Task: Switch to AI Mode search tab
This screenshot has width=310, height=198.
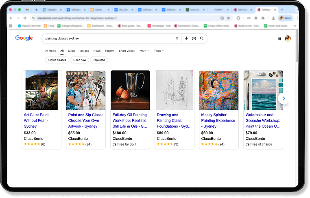Action: (50, 51)
